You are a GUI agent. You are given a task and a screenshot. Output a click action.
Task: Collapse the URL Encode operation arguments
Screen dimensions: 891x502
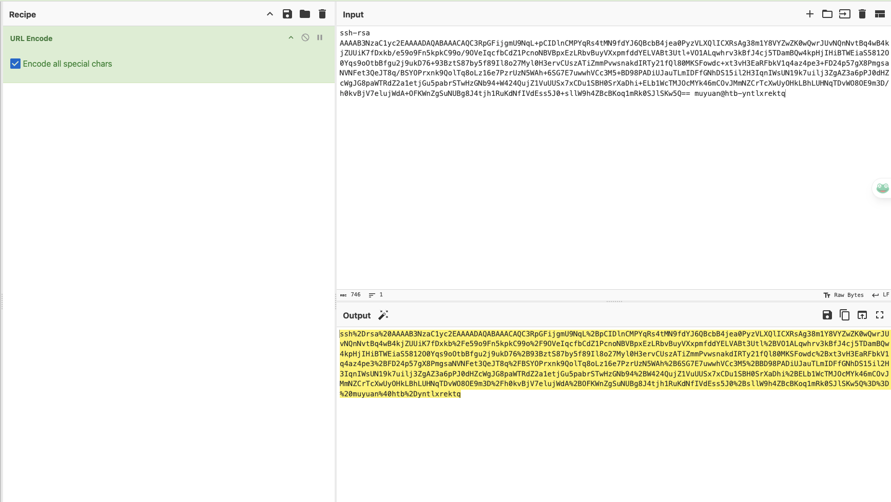pyautogui.click(x=291, y=38)
